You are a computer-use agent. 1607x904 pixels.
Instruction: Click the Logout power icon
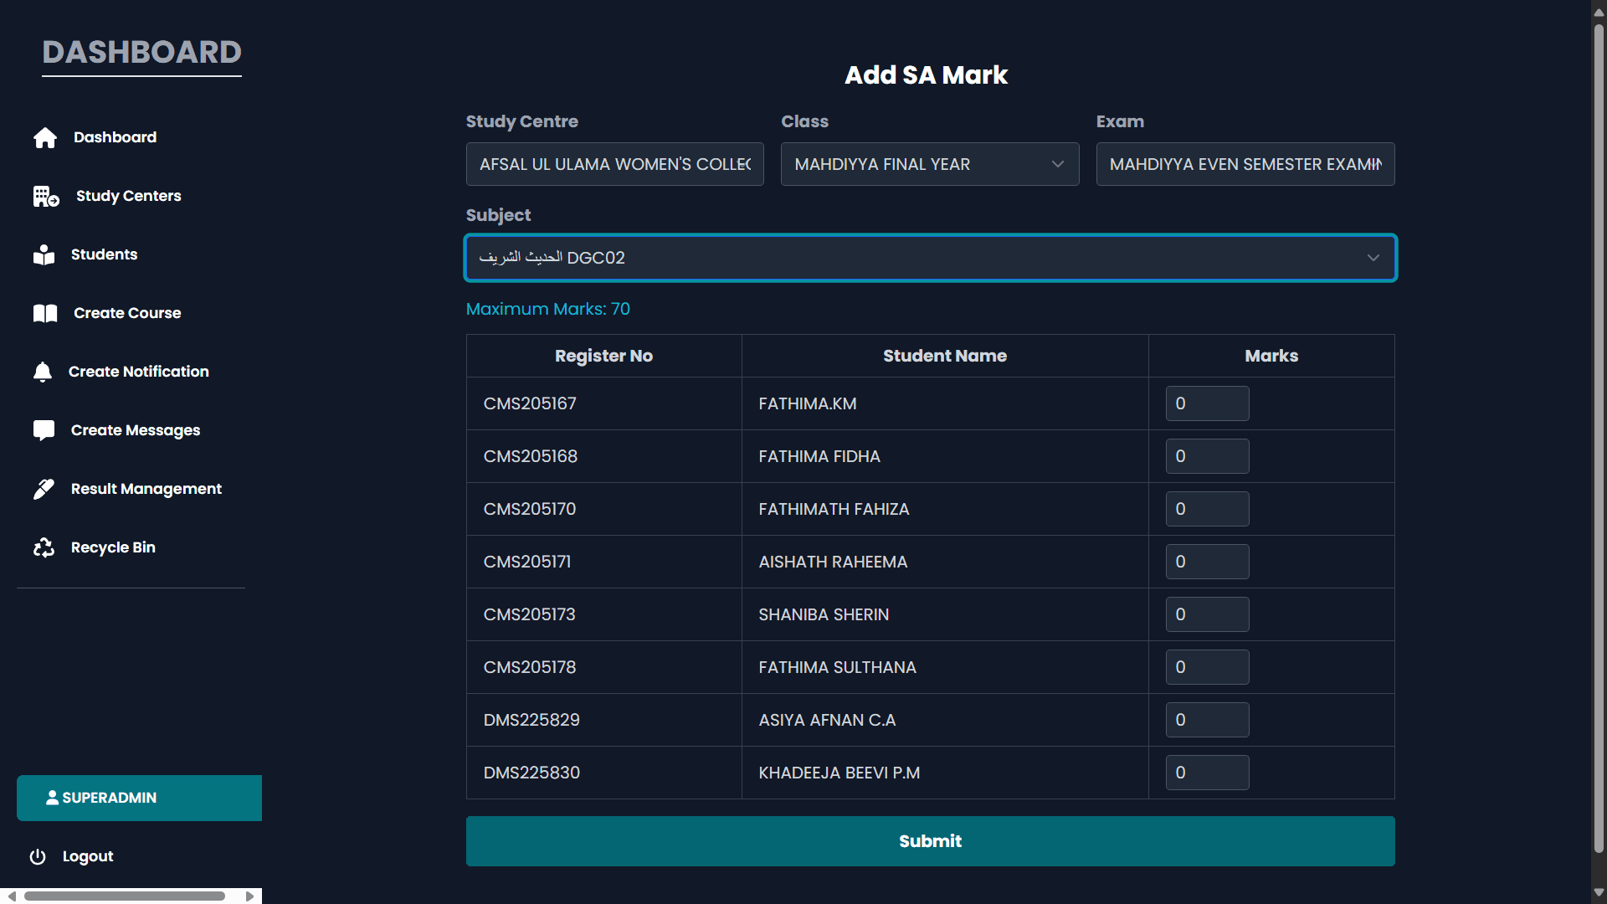38,856
